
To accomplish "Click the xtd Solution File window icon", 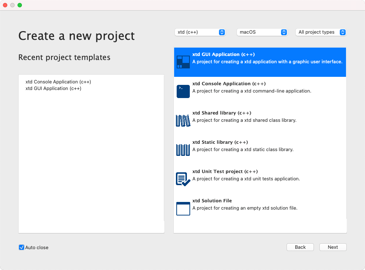I will pyautogui.click(x=183, y=208).
